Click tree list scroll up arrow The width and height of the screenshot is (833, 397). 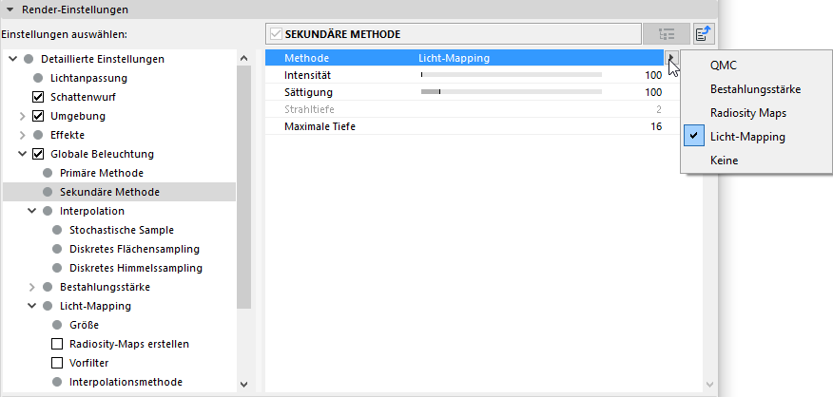point(243,58)
